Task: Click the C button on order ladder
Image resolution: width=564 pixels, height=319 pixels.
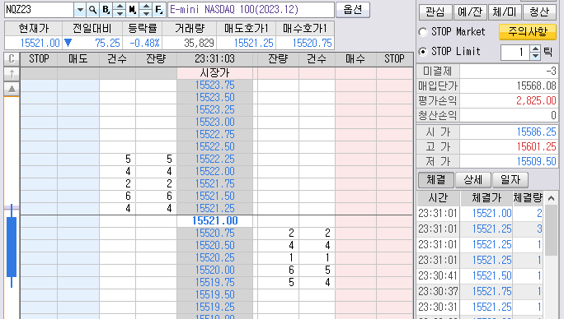Action: (x=12, y=59)
